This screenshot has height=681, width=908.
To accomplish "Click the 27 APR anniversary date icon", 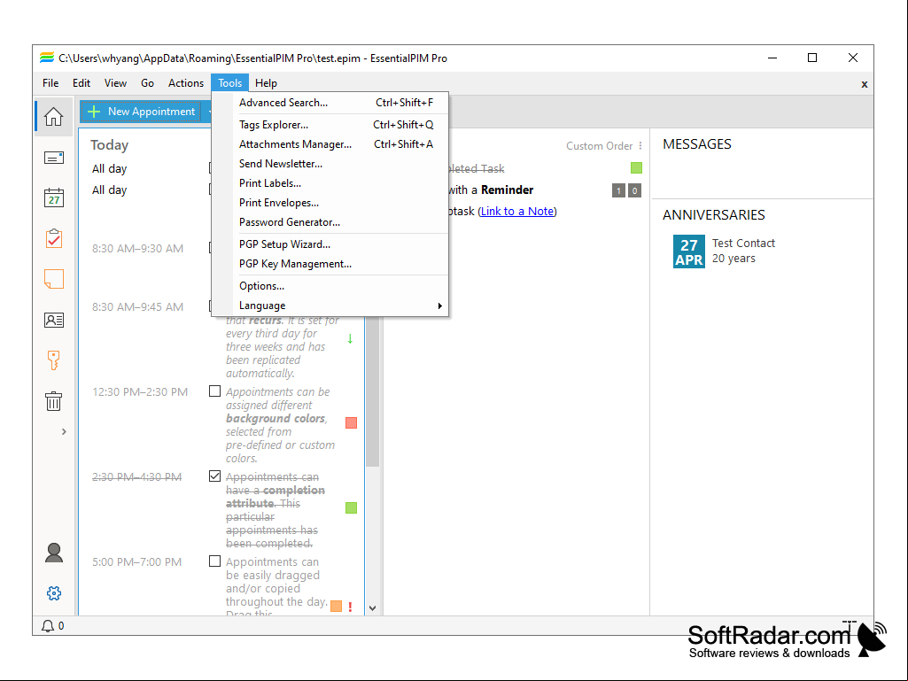I will [x=688, y=252].
